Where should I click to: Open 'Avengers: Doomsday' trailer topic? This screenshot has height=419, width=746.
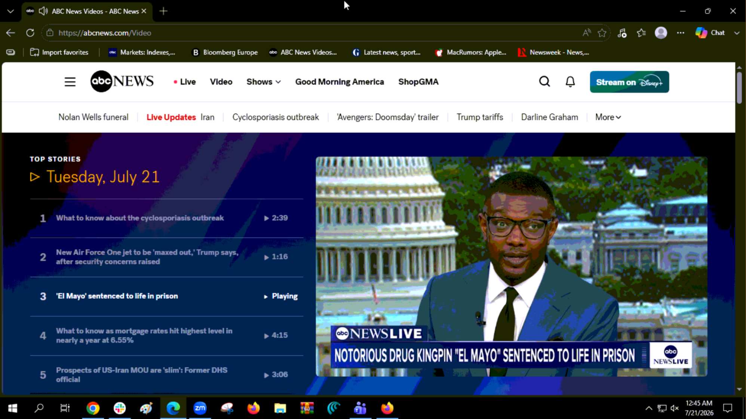click(x=387, y=117)
